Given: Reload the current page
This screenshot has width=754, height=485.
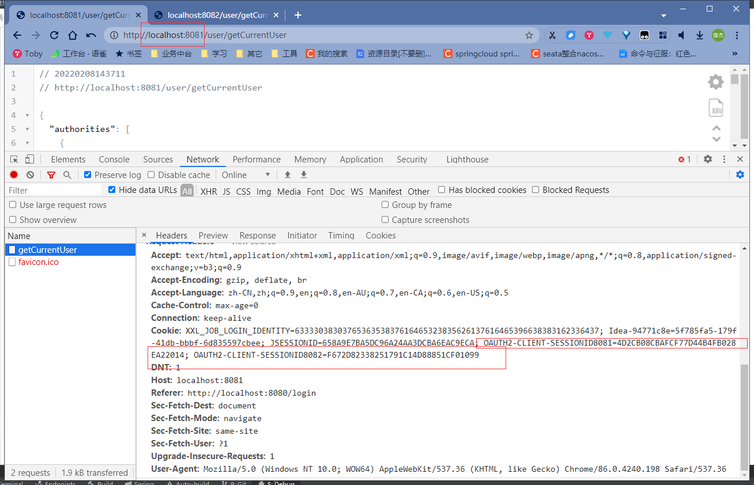Looking at the screenshot, I should (x=54, y=35).
